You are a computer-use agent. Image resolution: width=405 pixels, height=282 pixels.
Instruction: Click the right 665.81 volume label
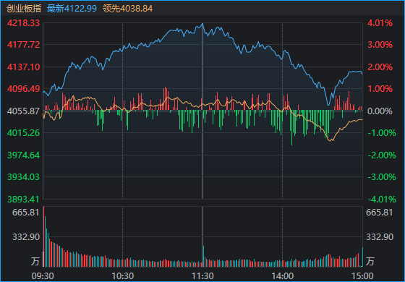click(380, 213)
